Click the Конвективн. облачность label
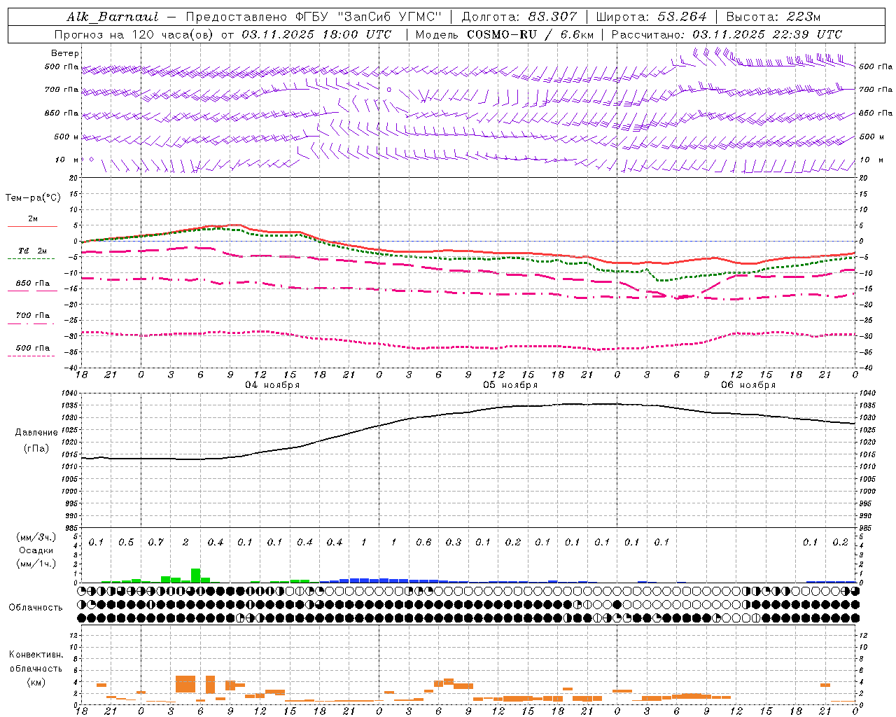This screenshot has width=896, height=717. pyautogui.click(x=36, y=668)
